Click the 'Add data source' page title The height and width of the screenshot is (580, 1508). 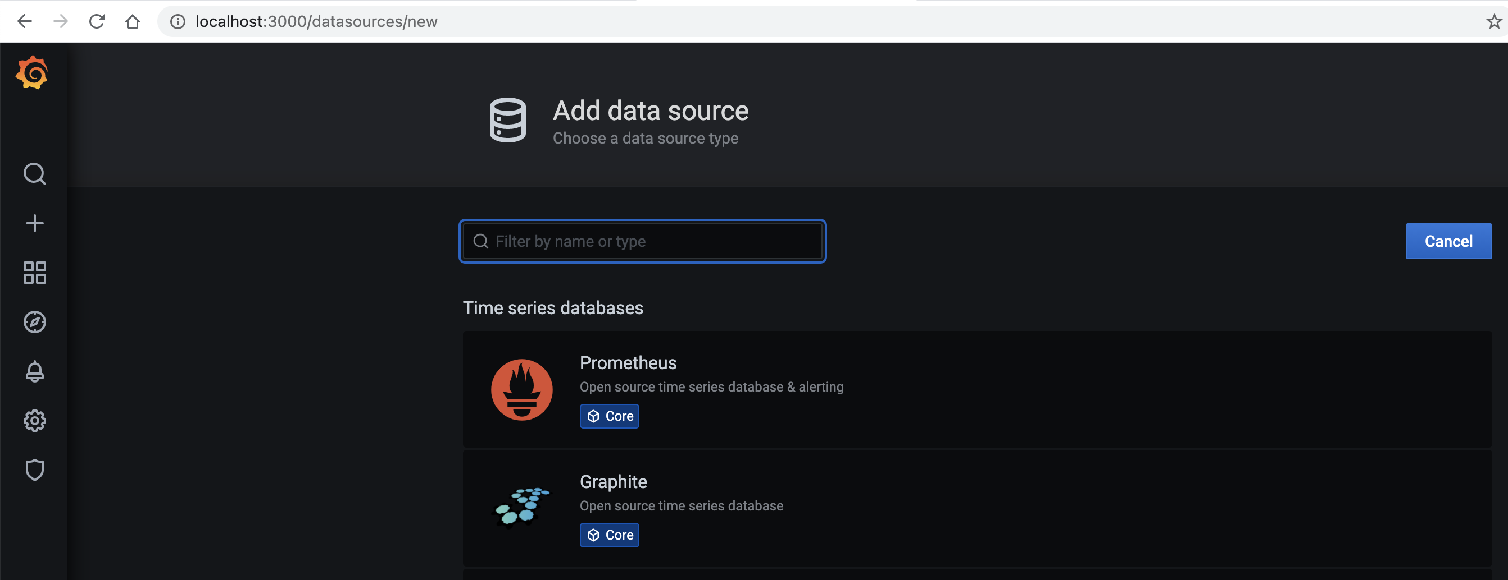point(651,111)
